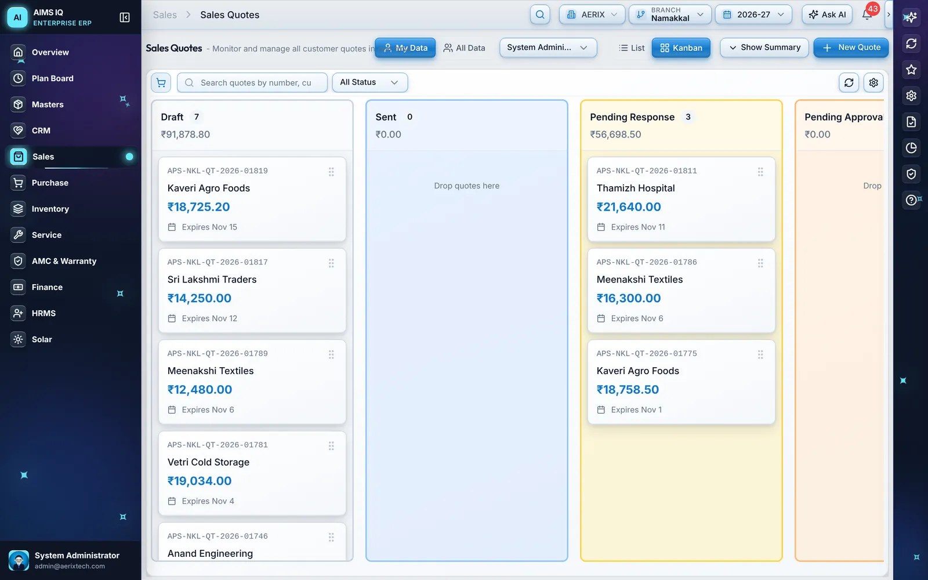Click the global search magnifier icon
The image size is (928, 580).
[x=540, y=14]
